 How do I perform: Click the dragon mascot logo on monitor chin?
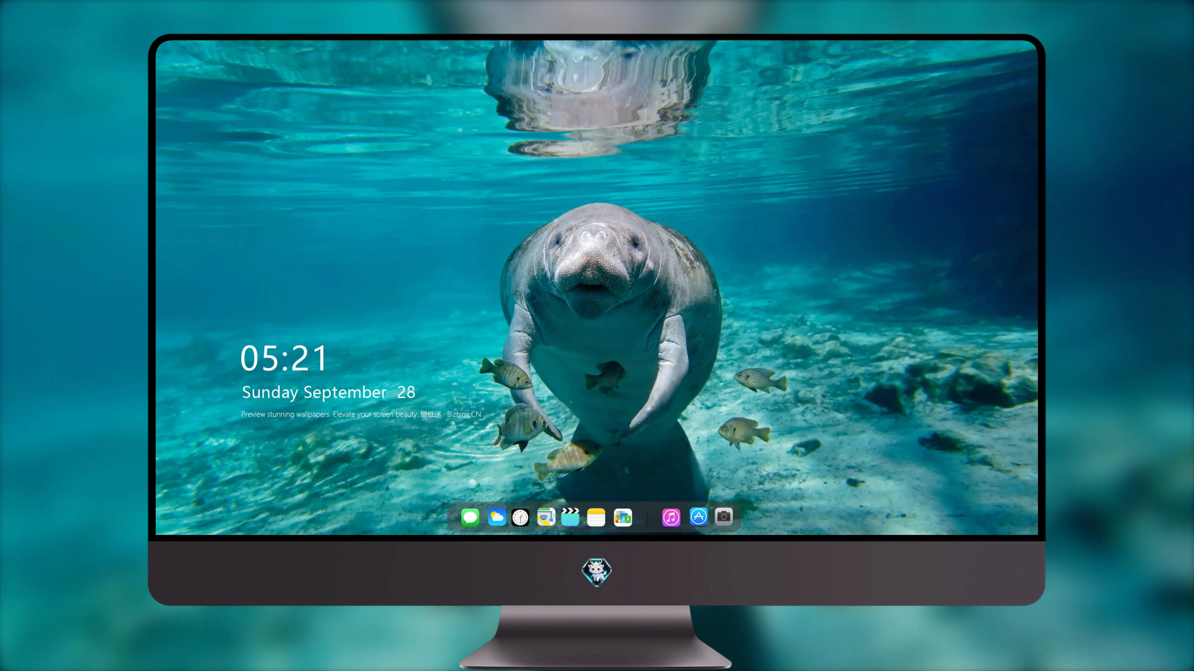pos(597,572)
